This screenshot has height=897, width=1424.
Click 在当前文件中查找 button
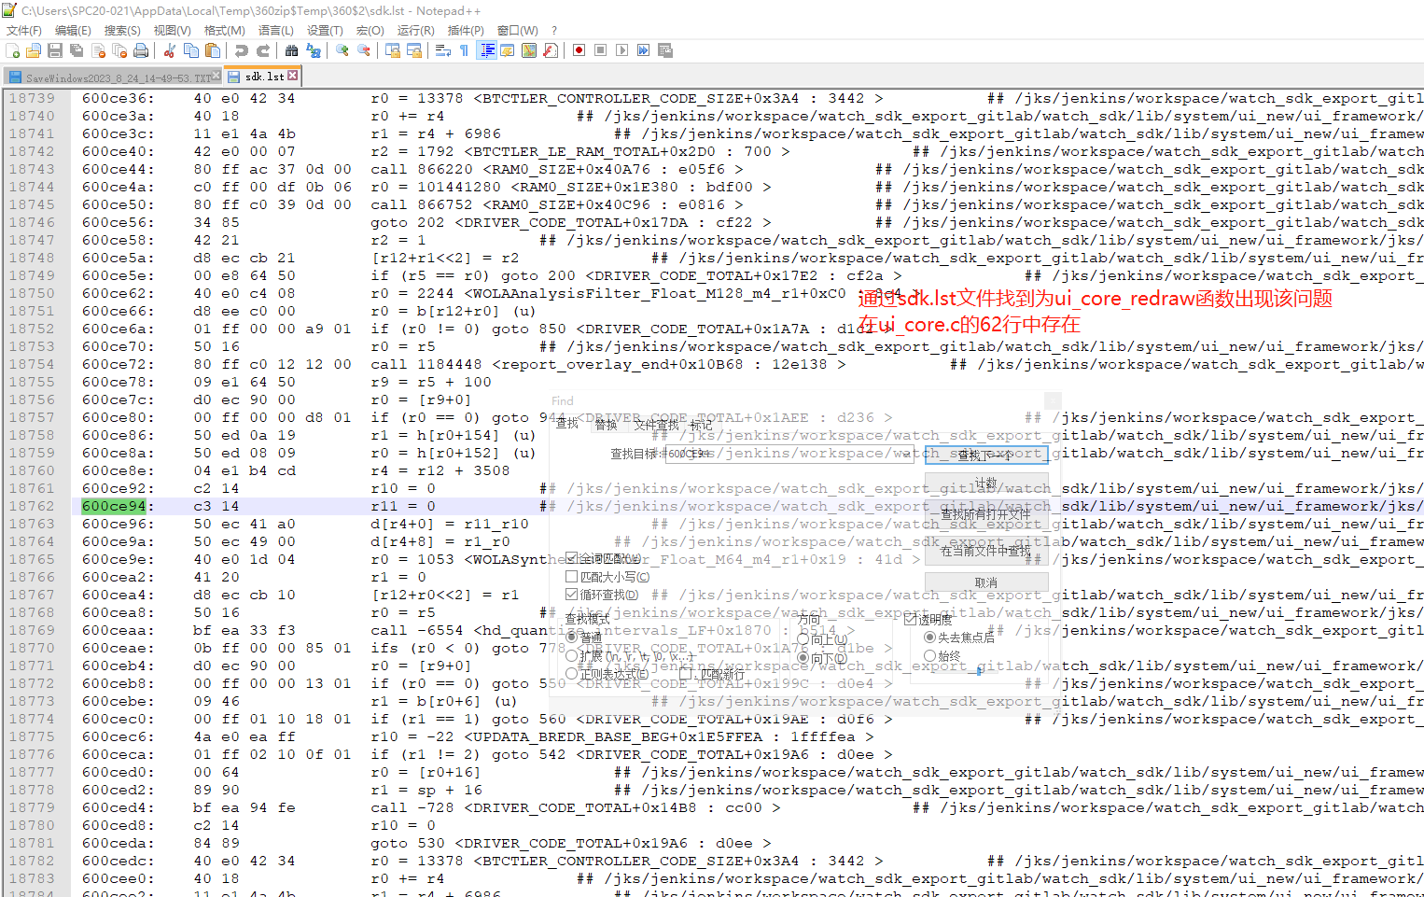(x=986, y=551)
